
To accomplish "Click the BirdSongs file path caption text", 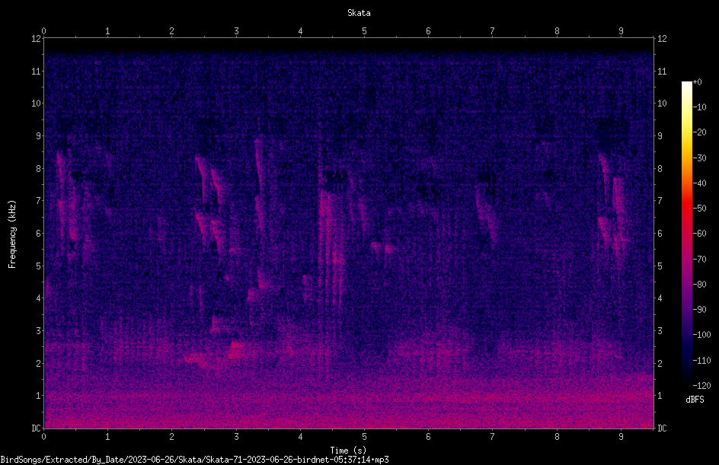I will [194, 460].
